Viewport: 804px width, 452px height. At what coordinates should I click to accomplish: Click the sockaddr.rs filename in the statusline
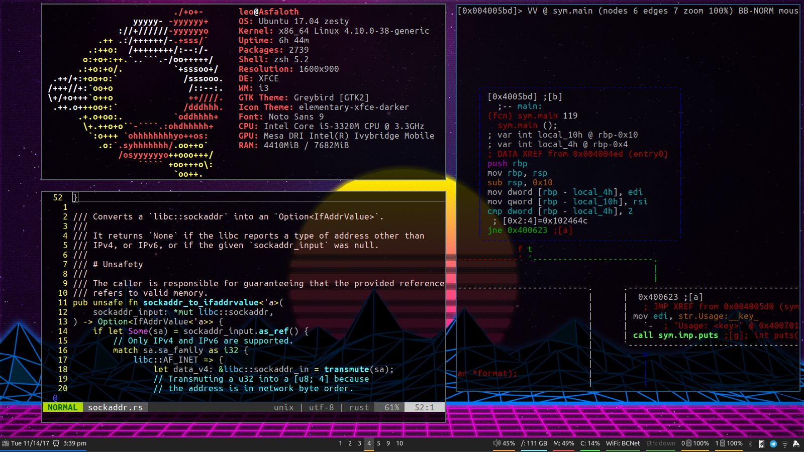[116, 407]
